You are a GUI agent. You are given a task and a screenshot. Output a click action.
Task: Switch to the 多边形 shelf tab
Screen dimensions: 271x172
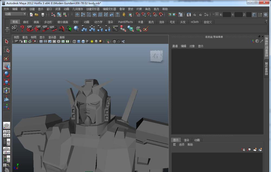[48, 22]
